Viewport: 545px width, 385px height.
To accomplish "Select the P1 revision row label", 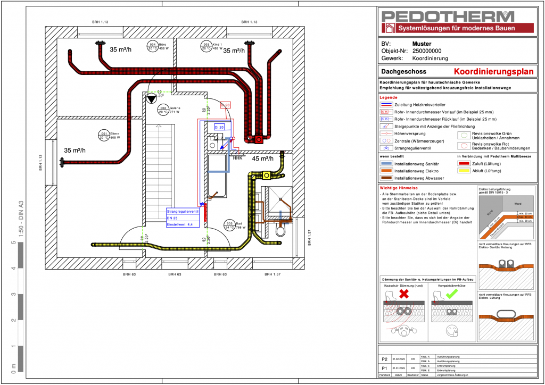I will tap(384, 369).
